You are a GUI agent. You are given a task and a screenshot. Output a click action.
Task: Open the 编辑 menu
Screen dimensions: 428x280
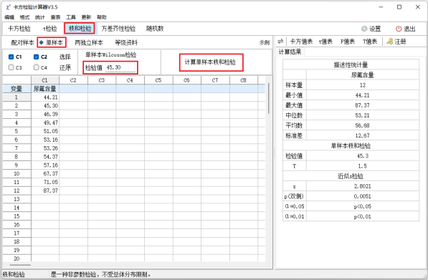[x=9, y=17]
